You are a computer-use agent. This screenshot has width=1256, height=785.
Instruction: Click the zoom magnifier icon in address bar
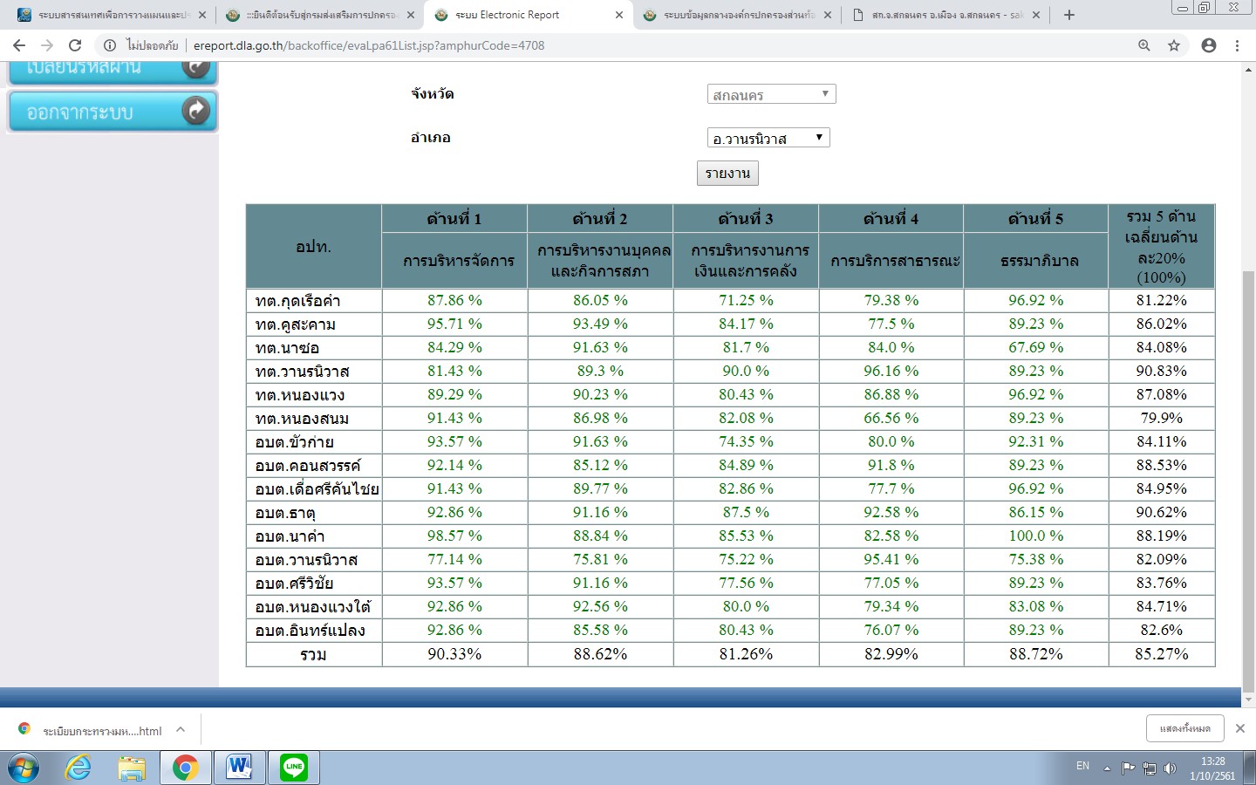coord(1143,45)
